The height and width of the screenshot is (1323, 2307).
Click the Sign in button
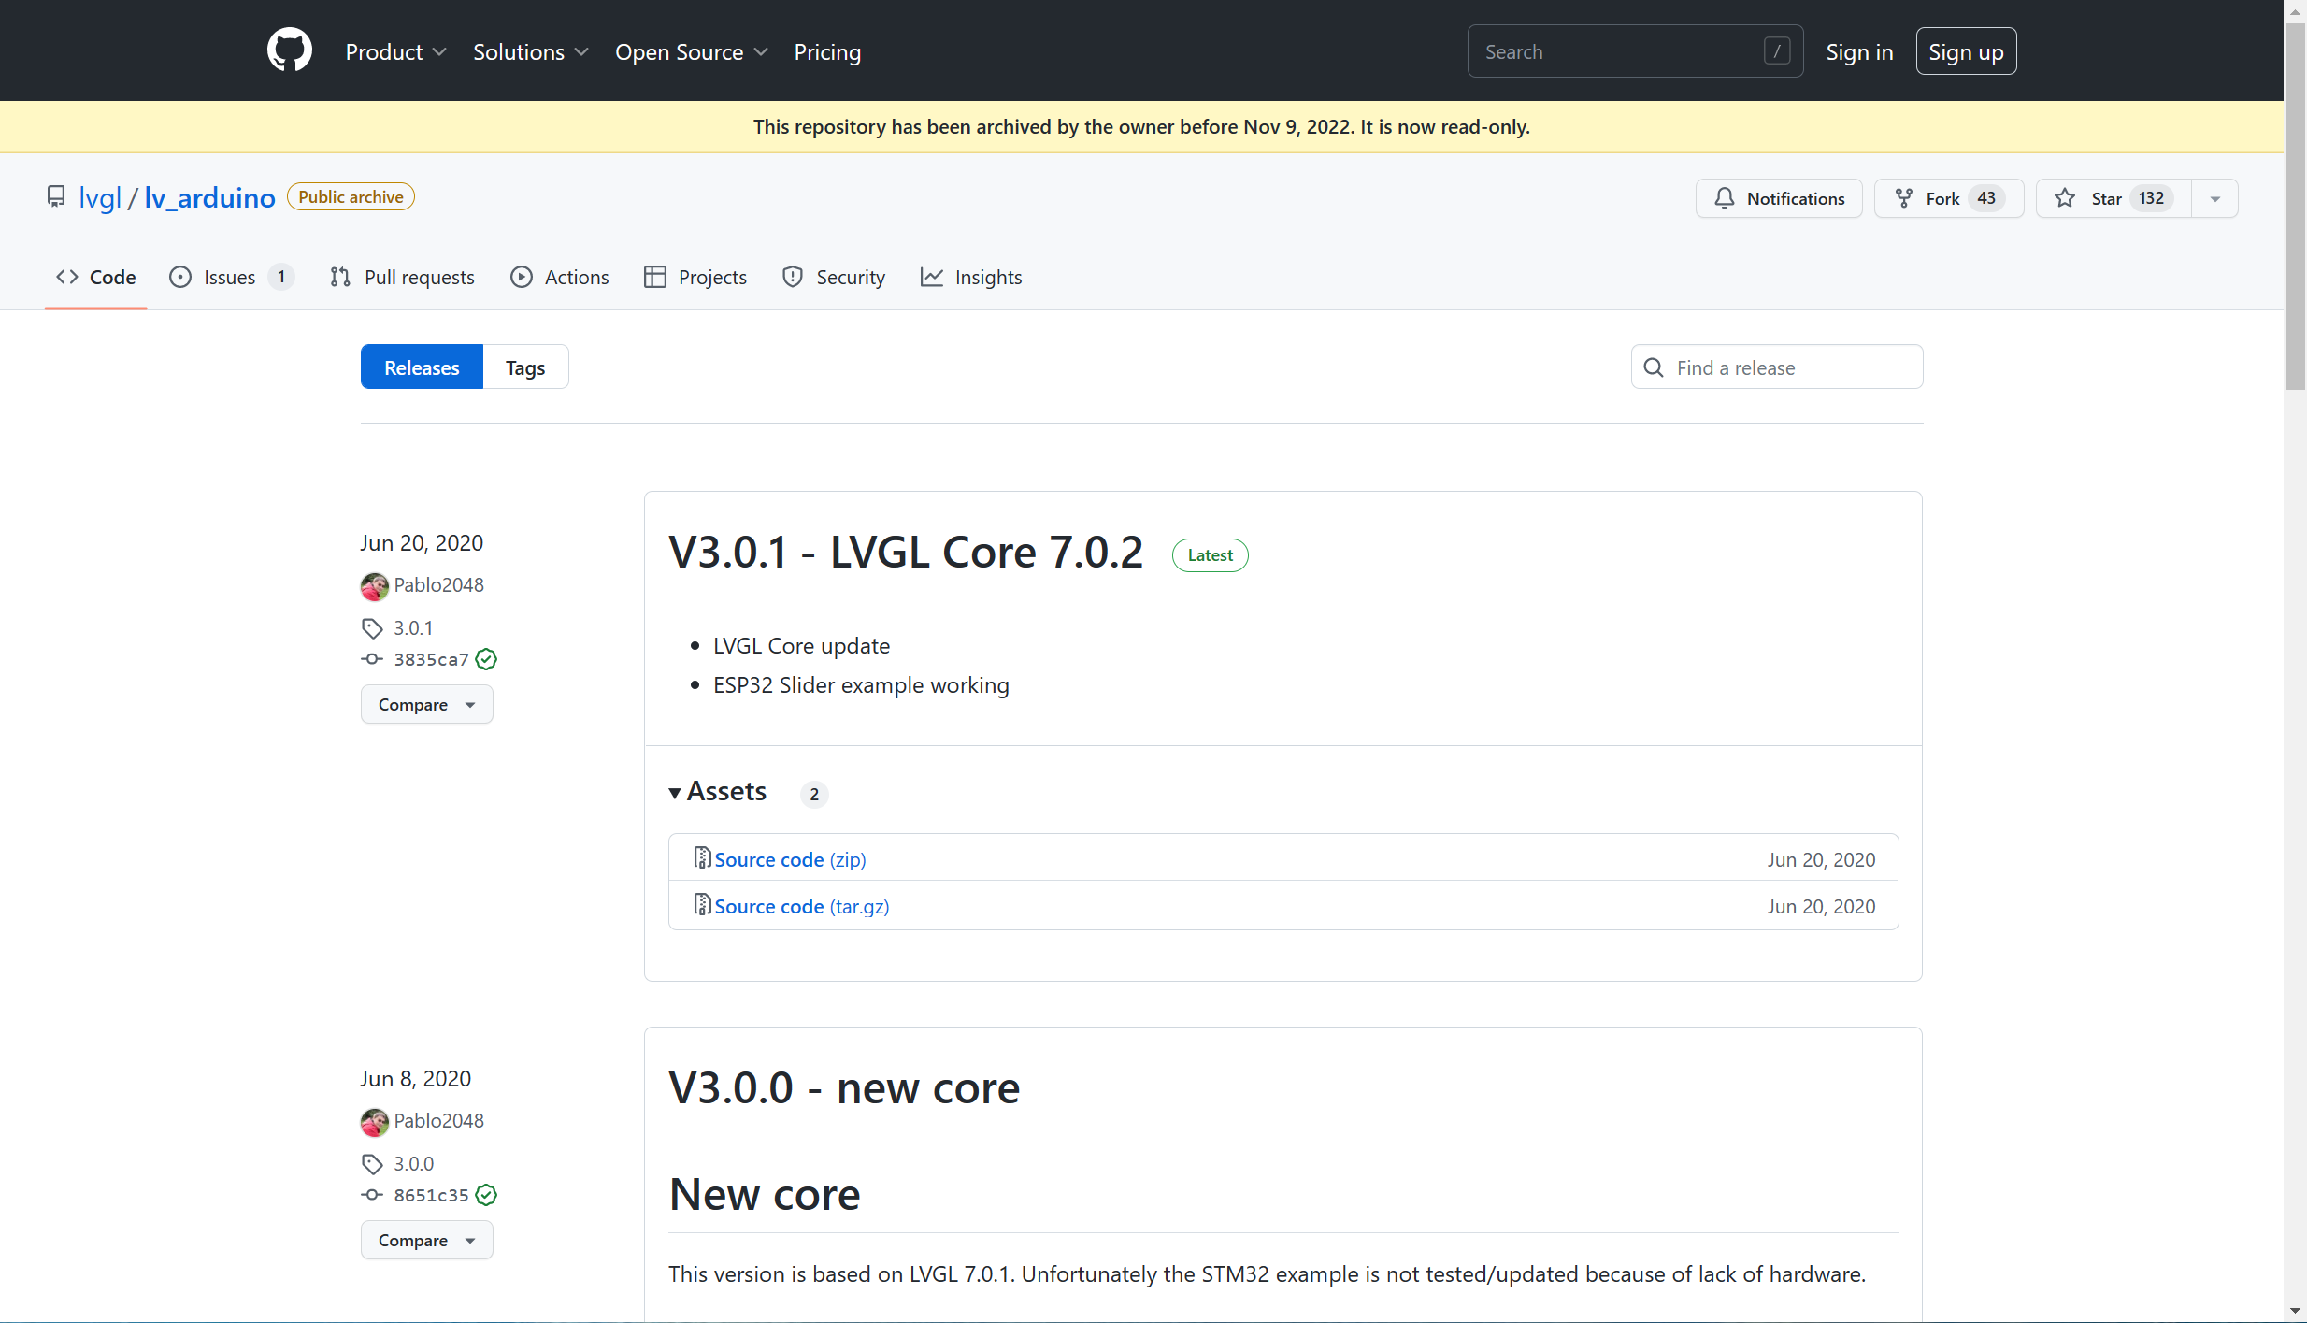1860,50
